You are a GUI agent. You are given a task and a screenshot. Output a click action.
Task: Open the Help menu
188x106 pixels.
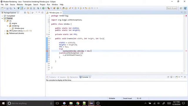[61, 5]
